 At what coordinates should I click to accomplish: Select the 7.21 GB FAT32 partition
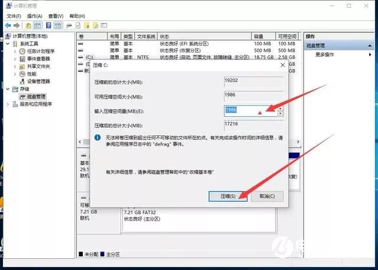click(x=199, y=220)
